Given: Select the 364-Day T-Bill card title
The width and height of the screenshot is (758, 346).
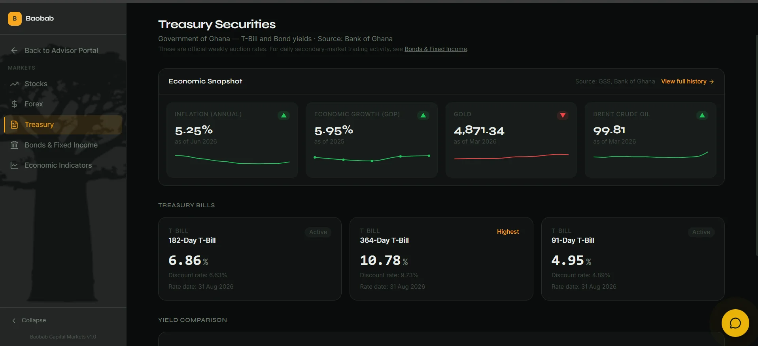Looking at the screenshot, I should pyautogui.click(x=384, y=240).
